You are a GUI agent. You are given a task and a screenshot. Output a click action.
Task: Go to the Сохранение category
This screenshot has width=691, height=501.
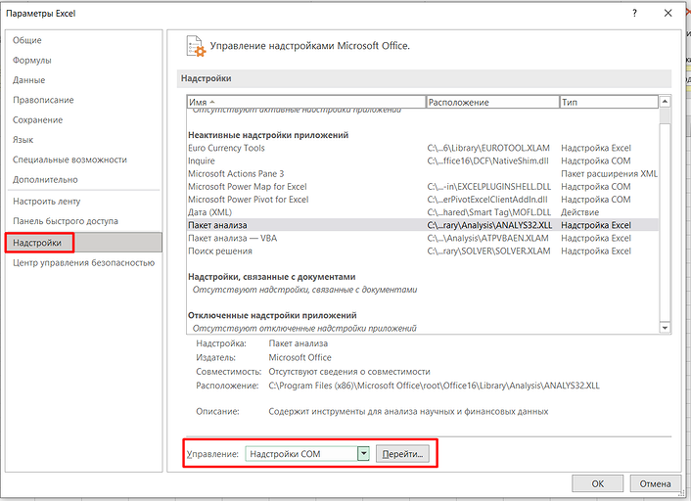pyautogui.click(x=37, y=119)
